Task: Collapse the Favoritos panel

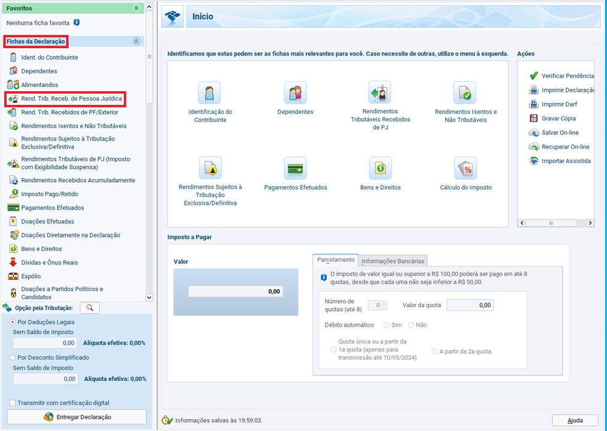Action: click(x=136, y=9)
